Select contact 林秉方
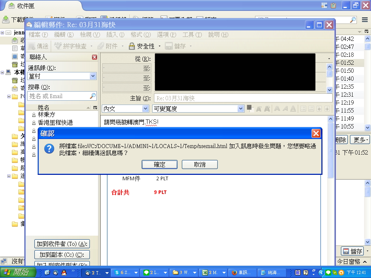The height and width of the screenshot is (278, 371). pyautogui.click(x=46, y=115)
